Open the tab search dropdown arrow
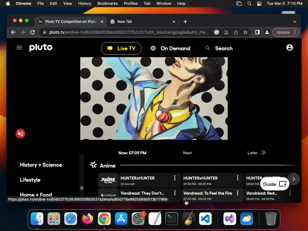 click(x=295, y=22)
